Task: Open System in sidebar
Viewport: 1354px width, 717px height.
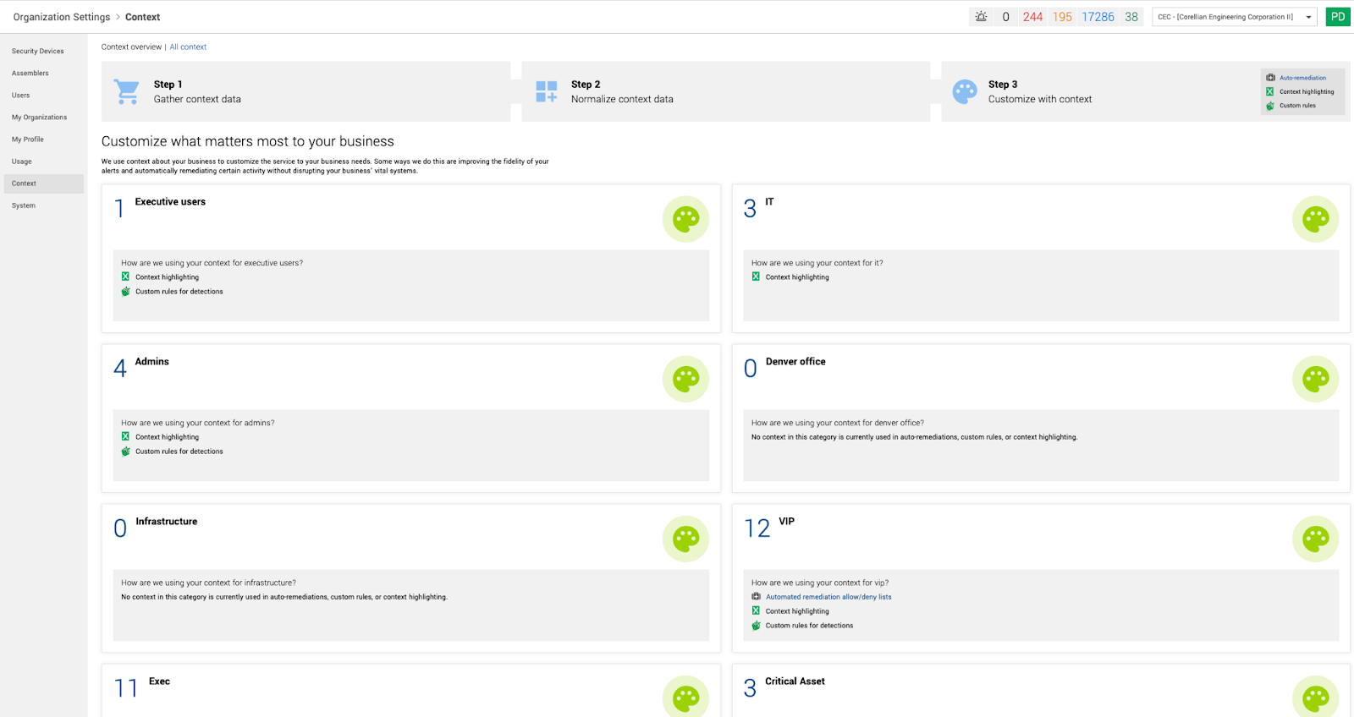Action: point(23,205)
